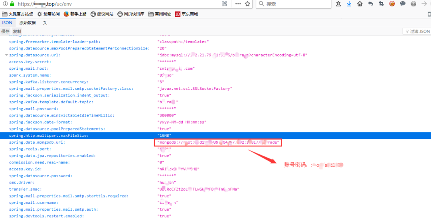This screenshot has width=431, height=219.
Task: Select the spark.system.name key
Action: click(x=30, y=75)
